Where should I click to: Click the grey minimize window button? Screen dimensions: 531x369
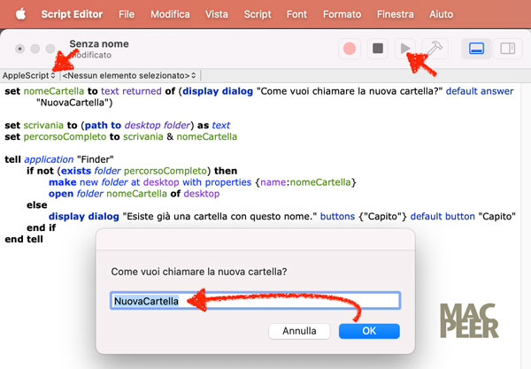click(x=35, y=49)
